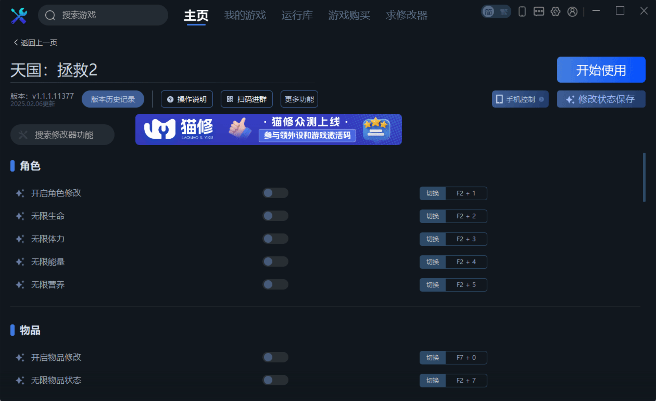Image resolution: width=656 pixels, height=401 pixels.
Task: Click 开始使用 button
Action: (601, 70)
